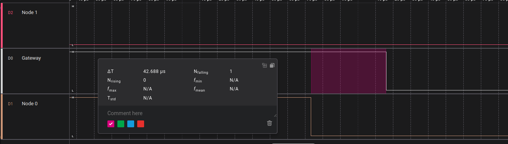Click the comment box resize handle
The width and height of the screenshot is (508, 144).
pos(275,115)
